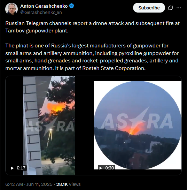Click the blue verified badge
Image resolution: width=187 pixels, height=190 pixels.
[71, 6]
